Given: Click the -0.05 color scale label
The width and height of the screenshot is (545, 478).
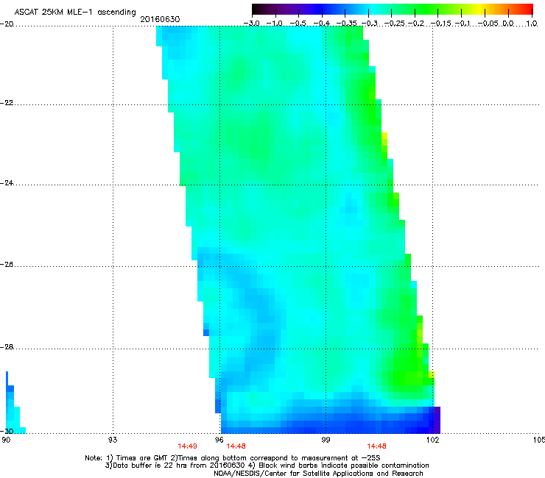Looking at the screenshot, I should 488,24.
